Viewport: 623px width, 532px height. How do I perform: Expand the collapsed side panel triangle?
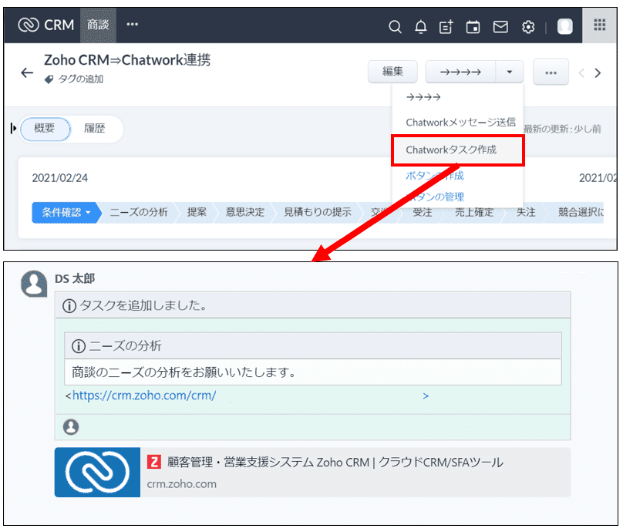point(14,129)
